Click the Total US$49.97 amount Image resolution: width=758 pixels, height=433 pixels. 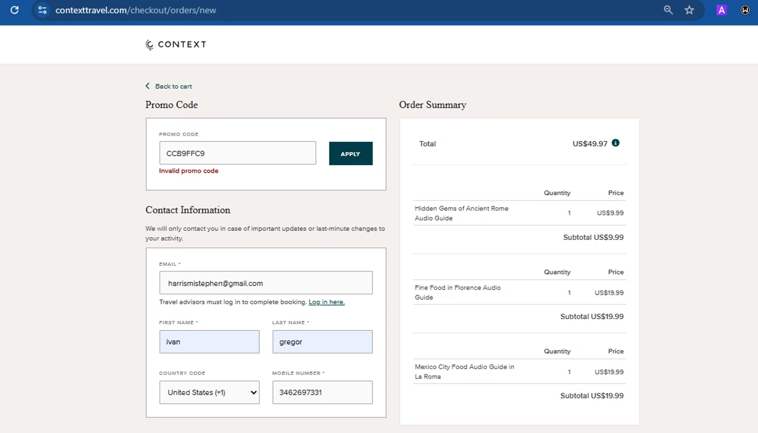(590, 144)
